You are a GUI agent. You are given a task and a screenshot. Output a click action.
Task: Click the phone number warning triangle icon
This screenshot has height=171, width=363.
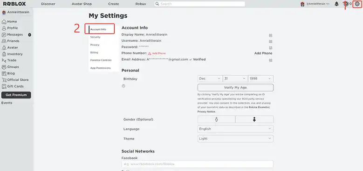pos(150,53)
